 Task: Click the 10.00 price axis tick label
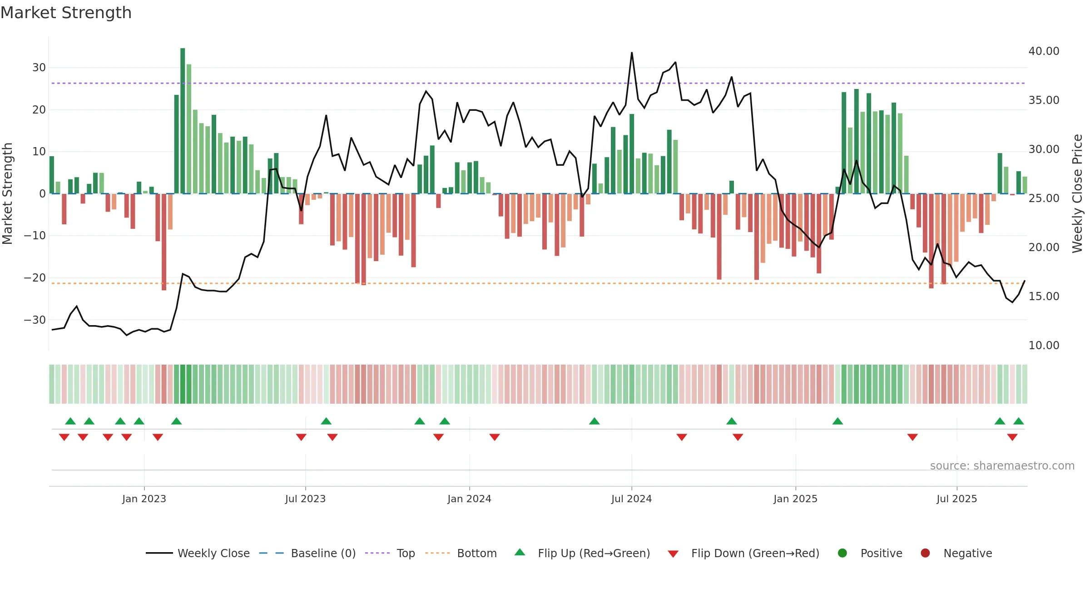pyautogui.click(x=1044, y=345)
